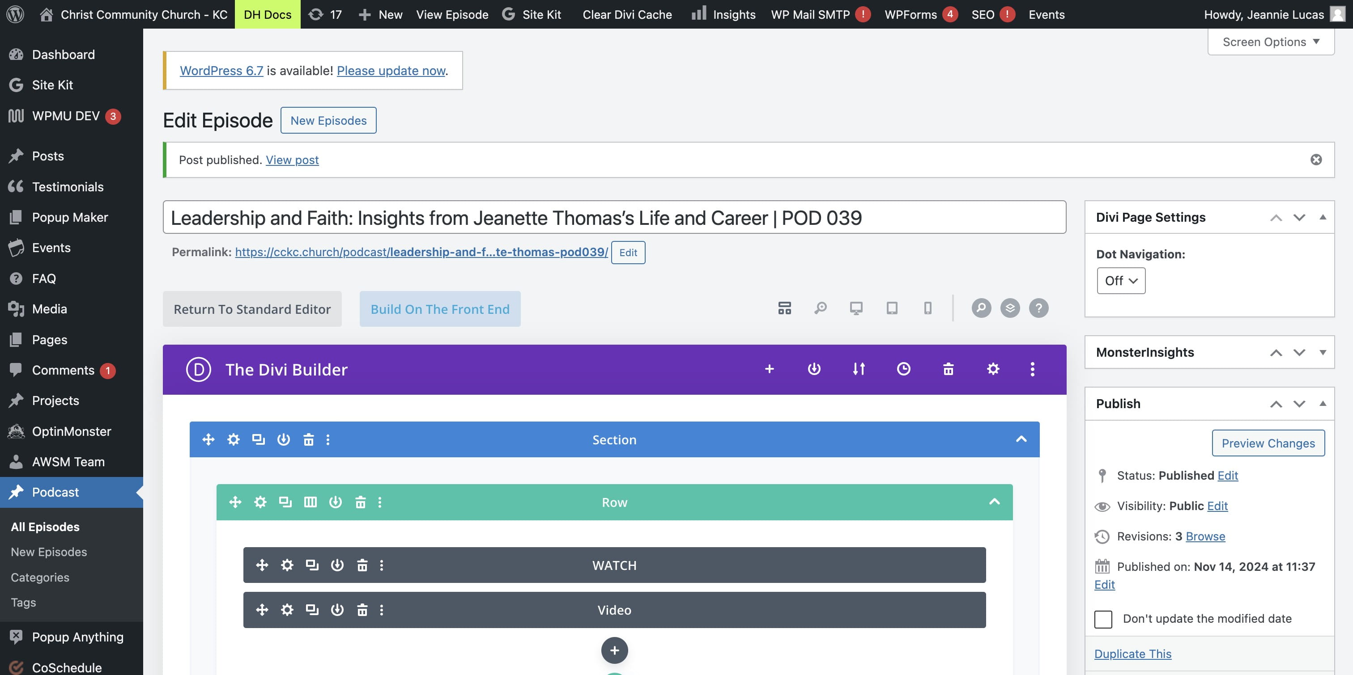Check Don't update the modified date
Image resolution: width=1353 pixels, height=675 pixels.
coord(1103,619)
